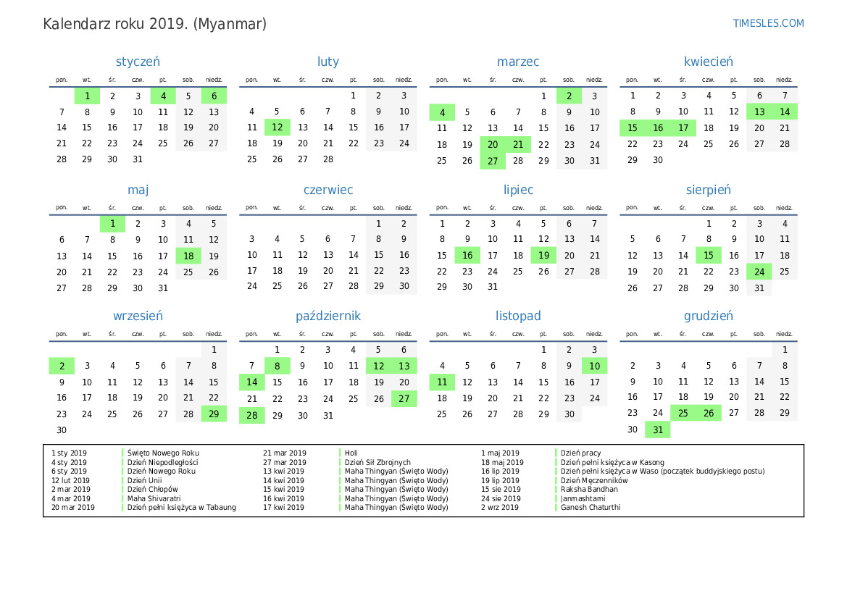Select the grudzień month title
Screen dimensions: 847x599
tap(708, 317)
